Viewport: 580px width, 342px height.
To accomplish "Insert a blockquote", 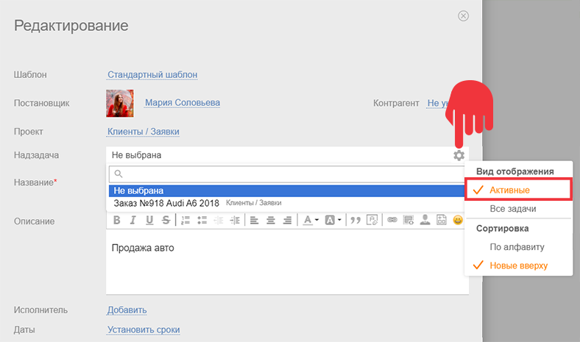I will pos(356,221).
